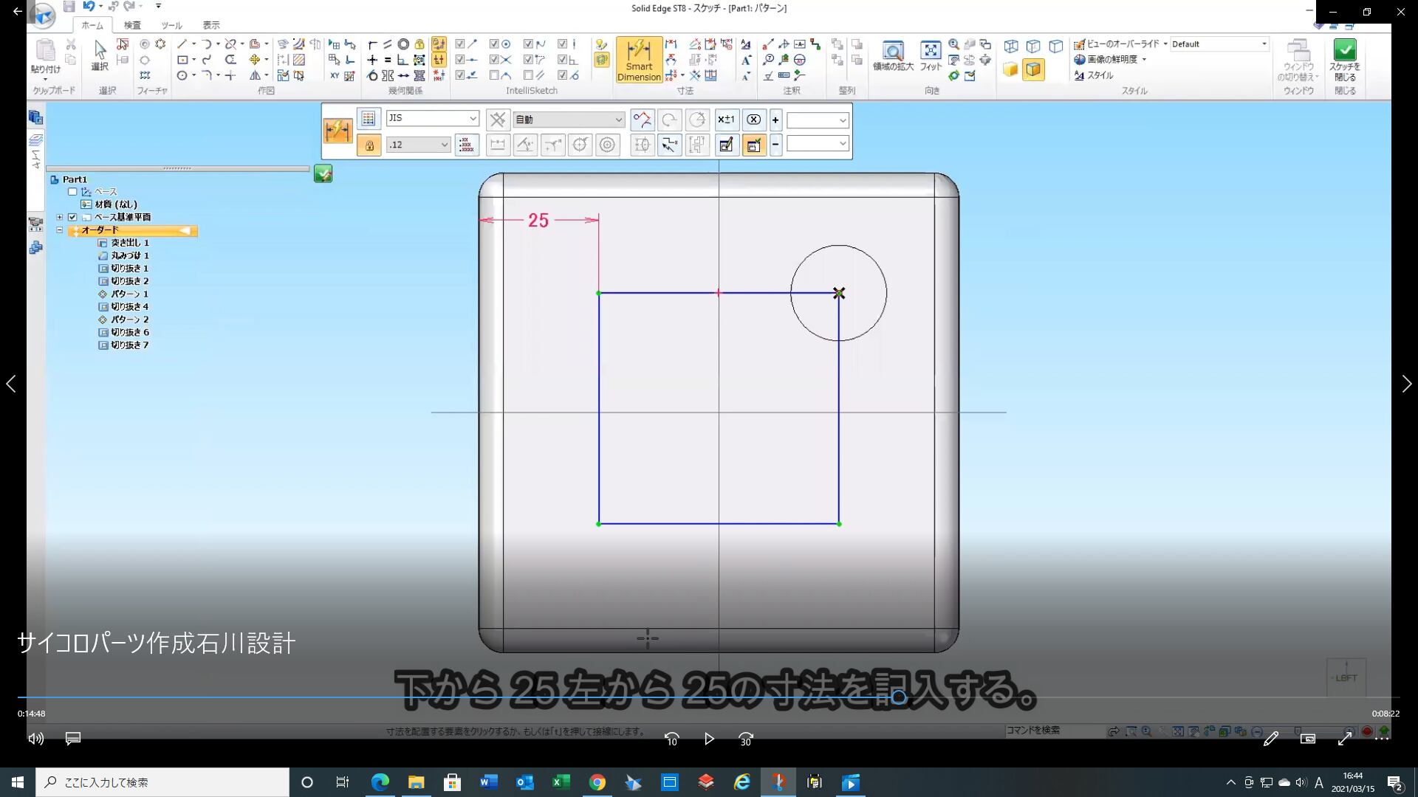Open the 検査 ribbon tab
1418x797 pixels.
(x=132, y=25)
